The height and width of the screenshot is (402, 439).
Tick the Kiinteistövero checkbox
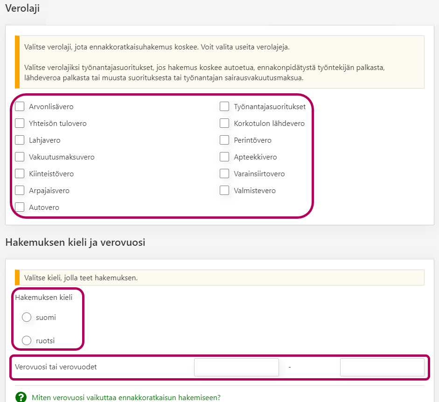(20, 174)
